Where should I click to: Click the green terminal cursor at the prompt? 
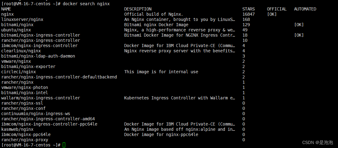(x=64, y=145)
